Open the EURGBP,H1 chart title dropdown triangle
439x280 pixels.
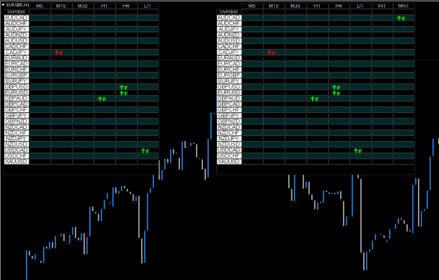point(3,5)
